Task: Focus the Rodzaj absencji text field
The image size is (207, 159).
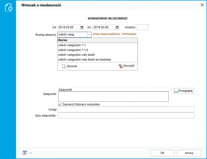Action: pos(73,35)
